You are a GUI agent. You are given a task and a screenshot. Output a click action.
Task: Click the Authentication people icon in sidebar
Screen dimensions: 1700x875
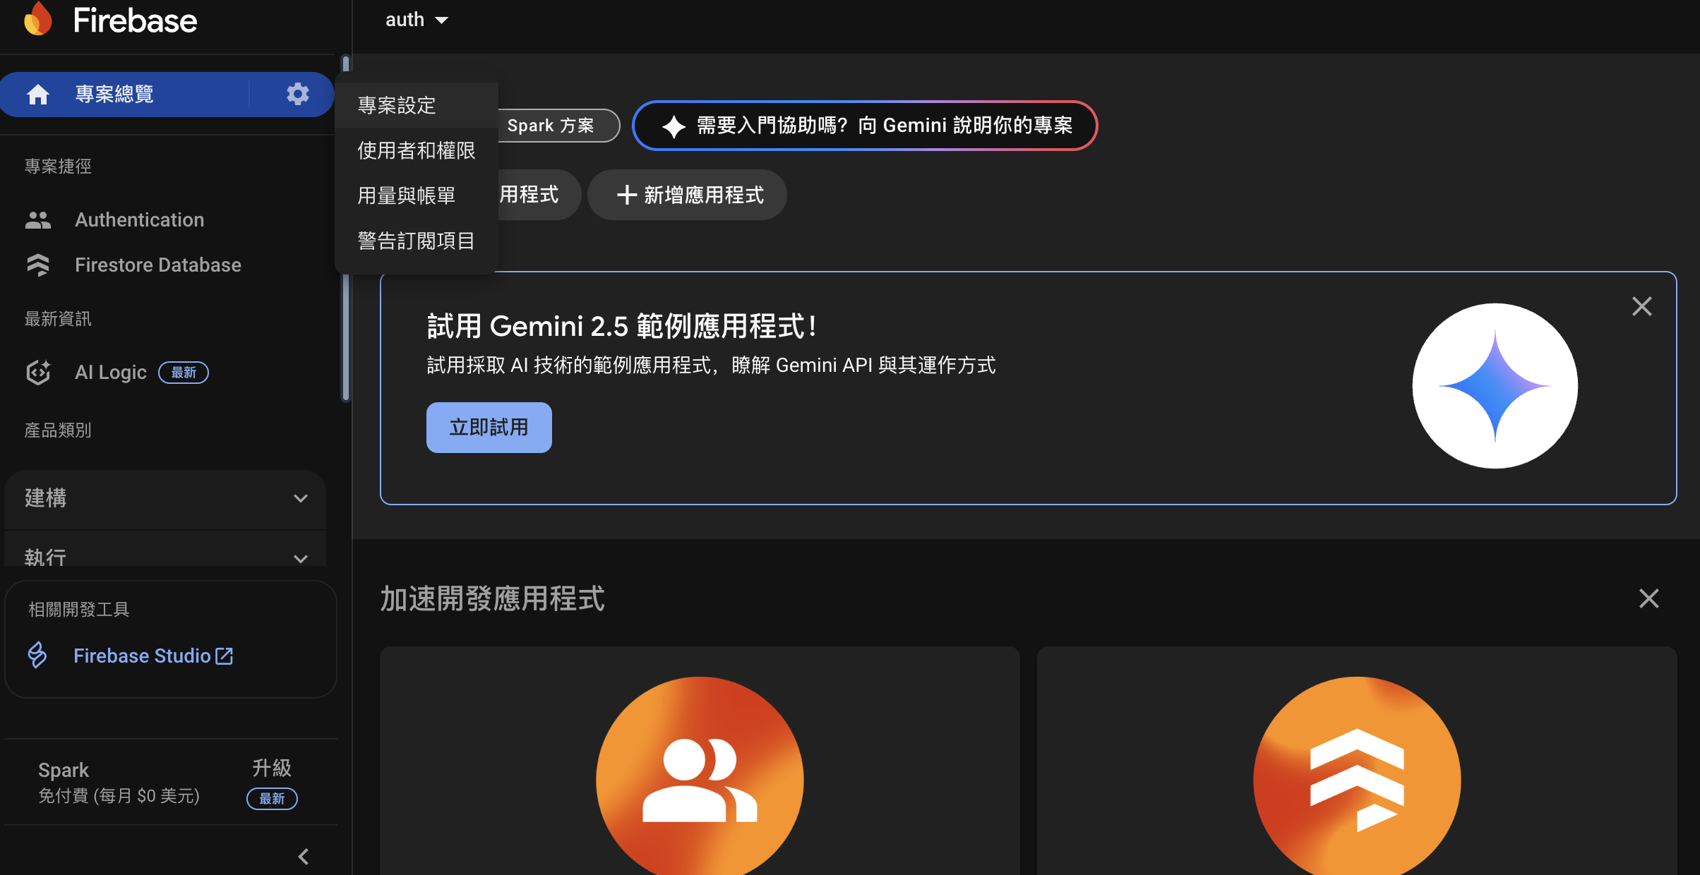pos(38,220)
